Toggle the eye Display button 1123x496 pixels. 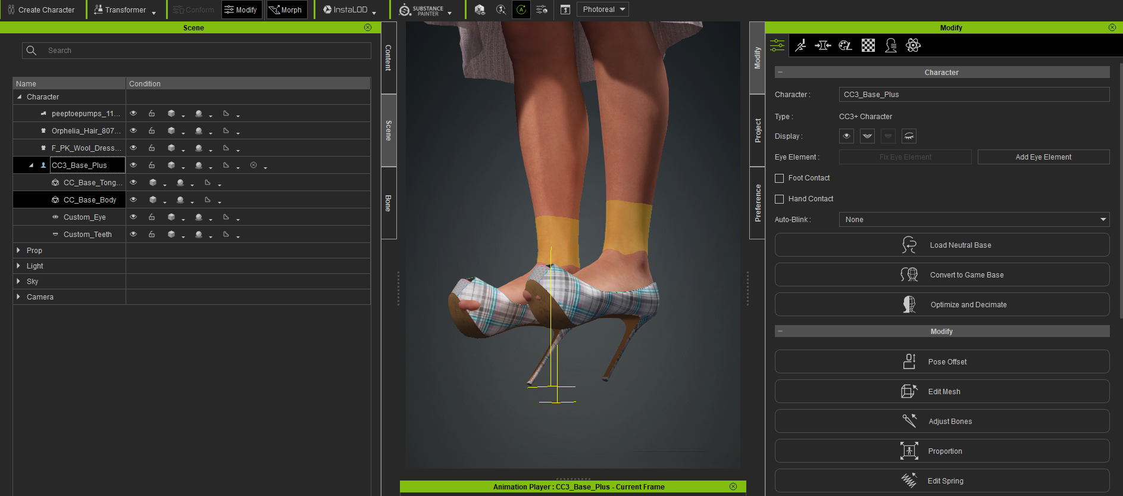(846, 136)
